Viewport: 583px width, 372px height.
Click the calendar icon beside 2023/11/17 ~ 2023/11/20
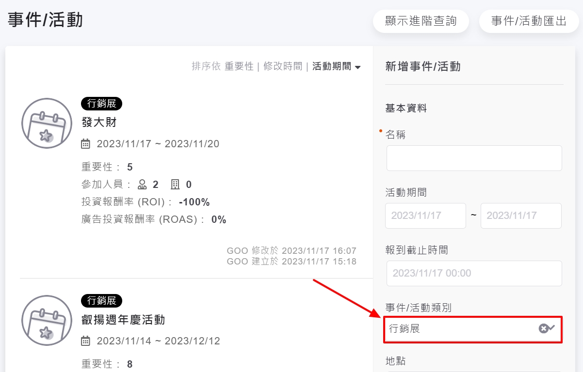point(85,143)
